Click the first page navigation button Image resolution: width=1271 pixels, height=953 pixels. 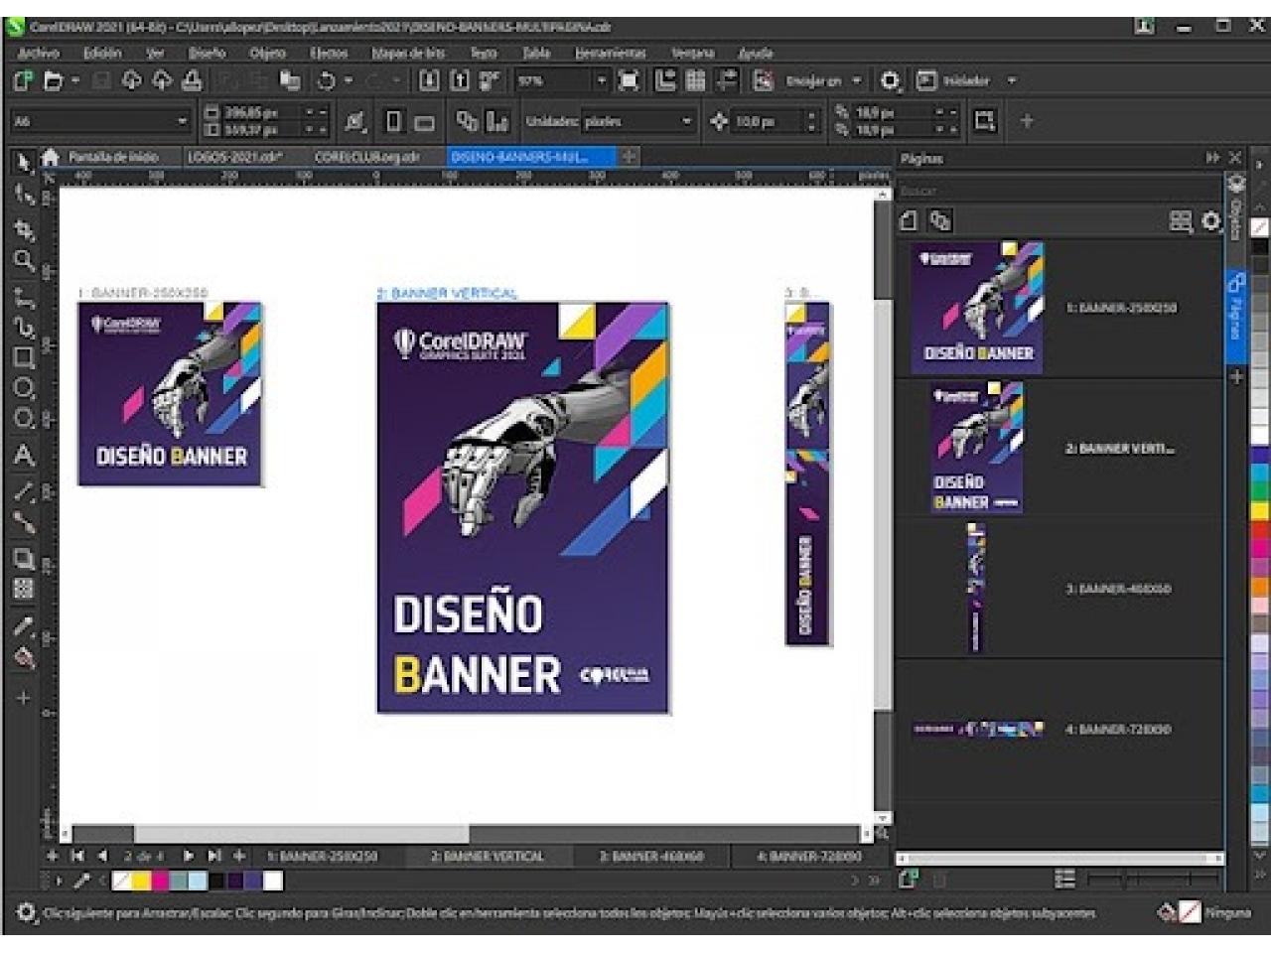[77, 856]
